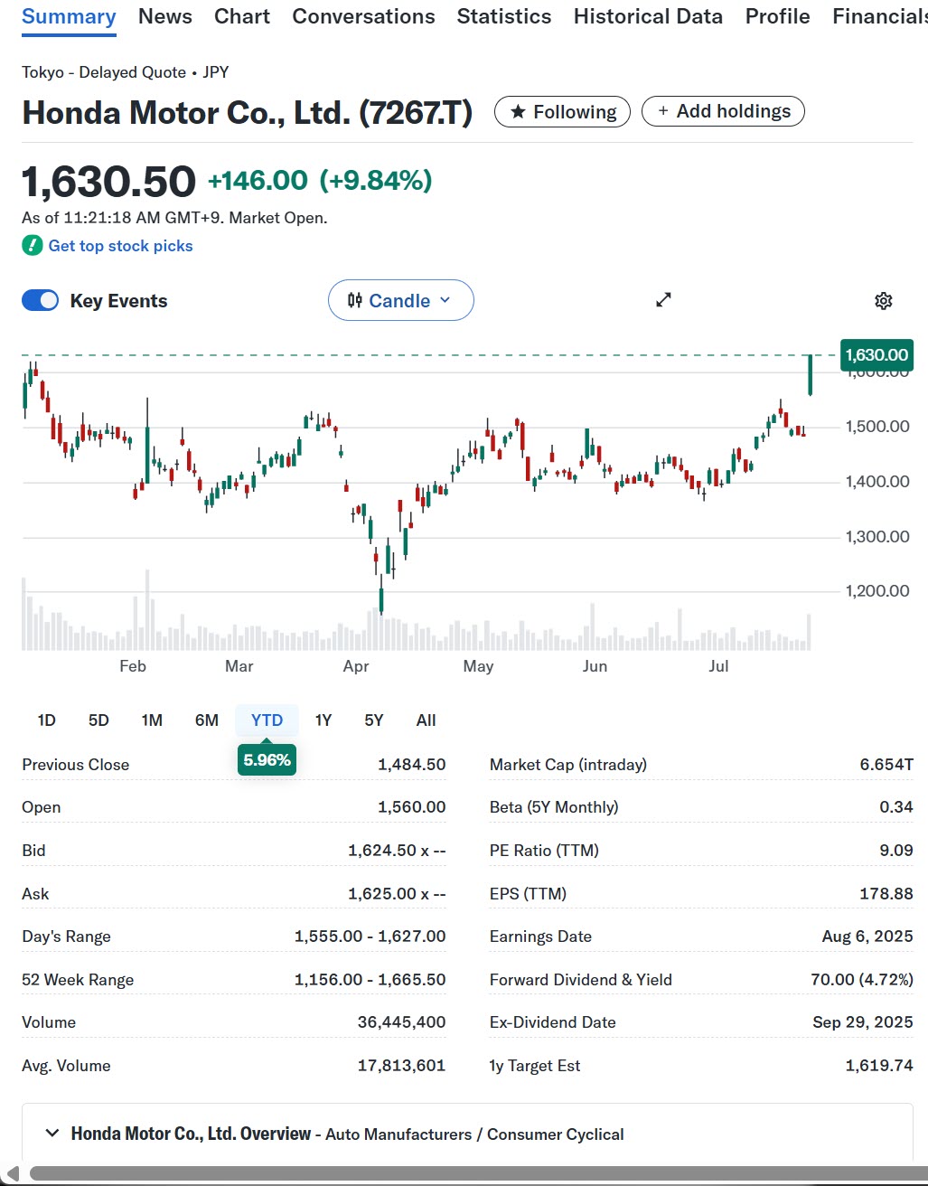Image resolution: width=928 pixels, height=1186 pixels.
Task: Click green top stock picks icon
Action: [33, 246]
